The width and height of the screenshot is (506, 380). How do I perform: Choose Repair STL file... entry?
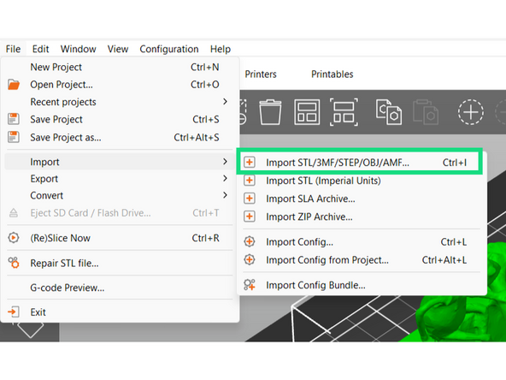pos(120,263)
